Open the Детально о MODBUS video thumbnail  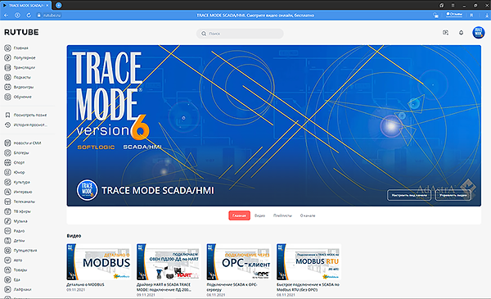coord(99,262)
